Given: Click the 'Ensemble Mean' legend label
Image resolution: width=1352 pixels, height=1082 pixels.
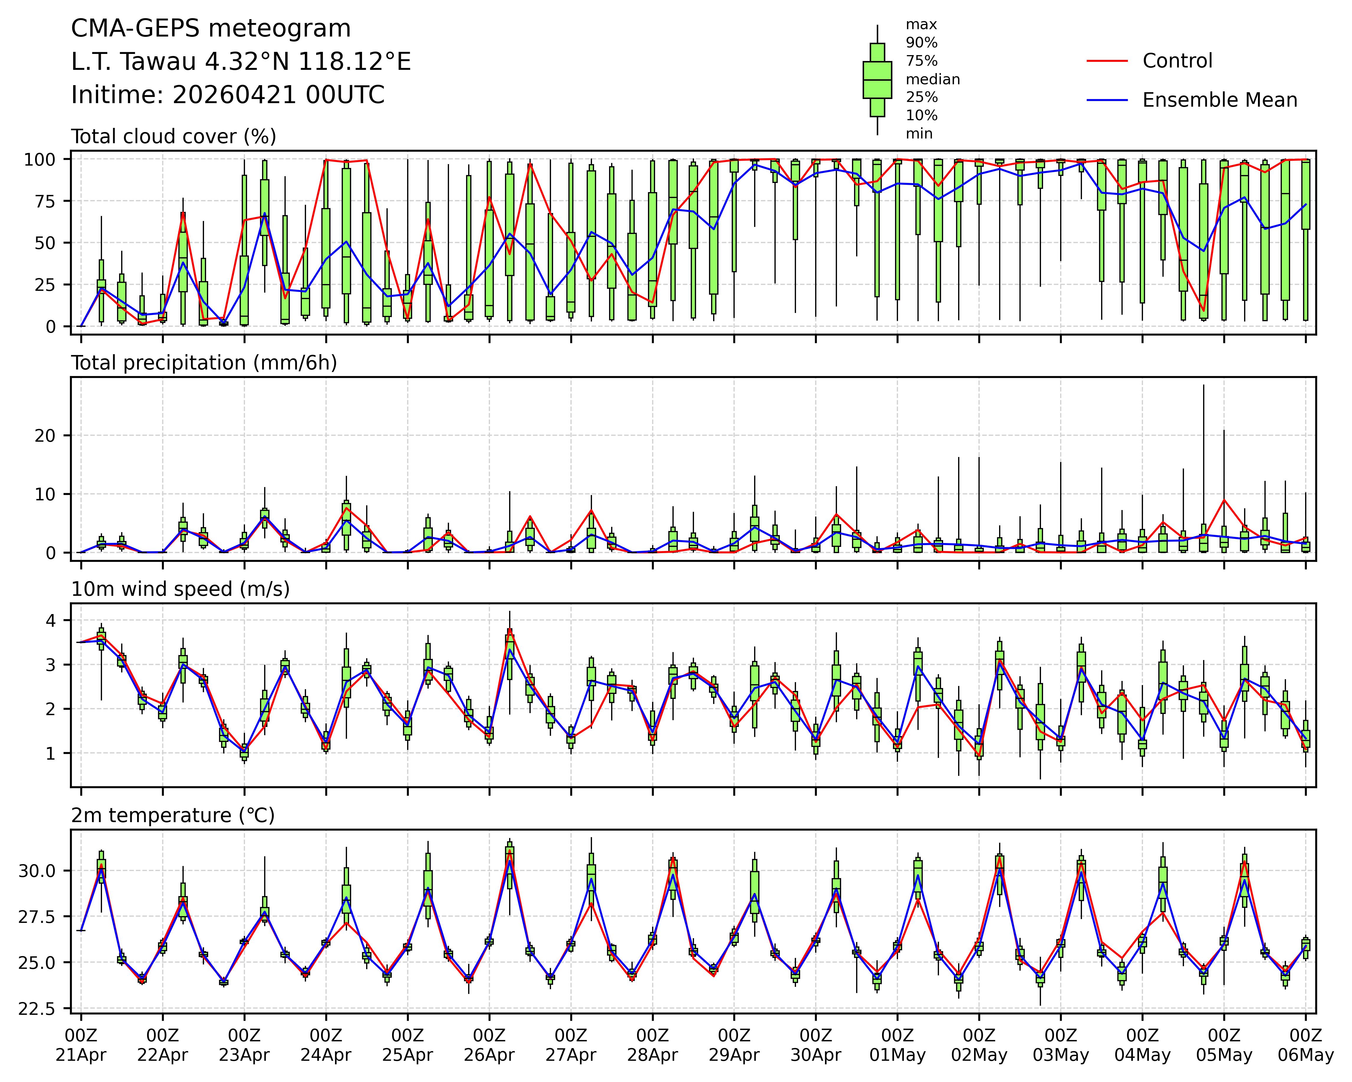Looking at the screenshot, I should pyautogui.click(x=1220, y=100).
